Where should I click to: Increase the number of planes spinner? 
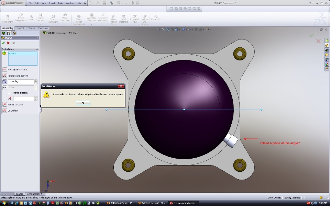coord(36,97)
